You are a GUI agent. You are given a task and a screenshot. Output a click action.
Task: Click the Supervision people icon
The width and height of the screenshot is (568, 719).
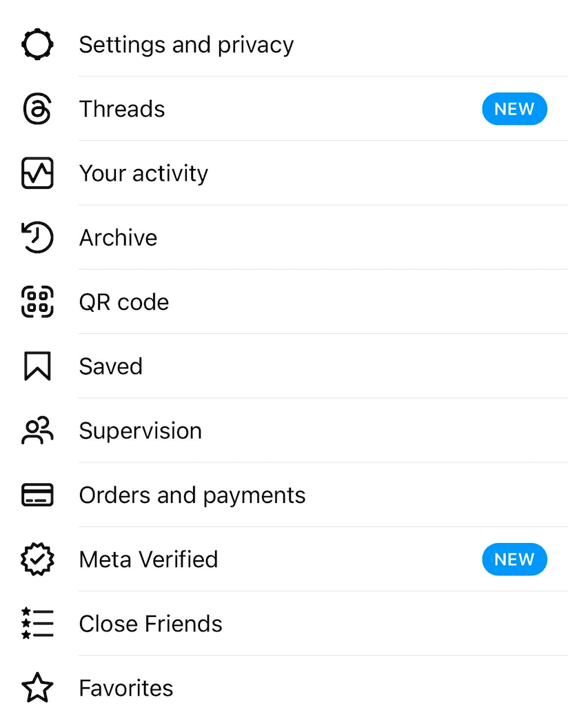[x=37, y=431]
